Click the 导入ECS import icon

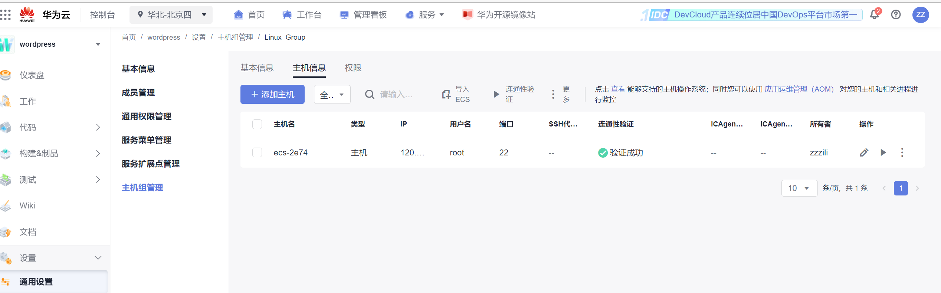446,95
